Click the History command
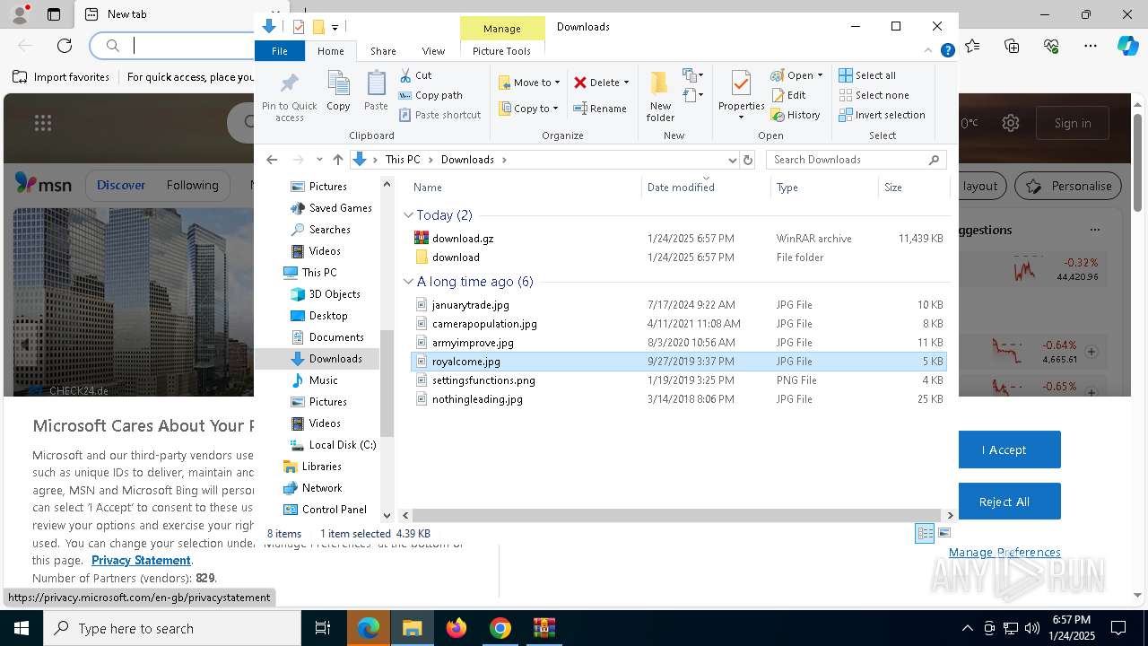 (x=796, y=115)
